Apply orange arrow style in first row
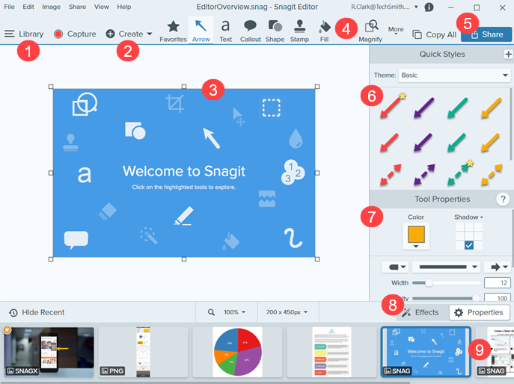 tap(492, 108)
